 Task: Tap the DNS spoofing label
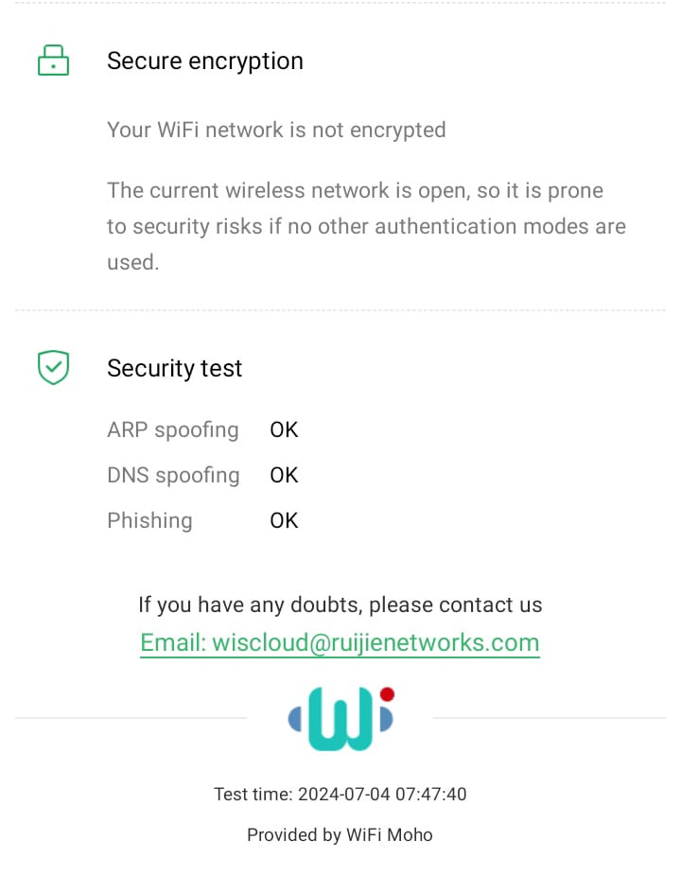pyautogui.click(x=173, y=475)
